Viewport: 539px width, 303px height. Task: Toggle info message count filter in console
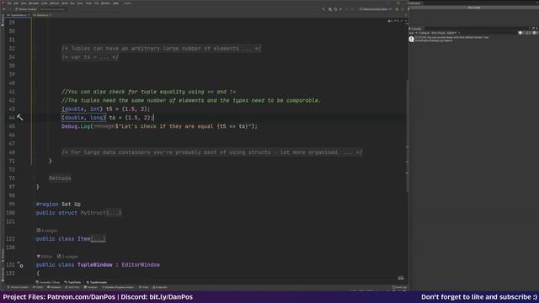(x=521, y=33)
